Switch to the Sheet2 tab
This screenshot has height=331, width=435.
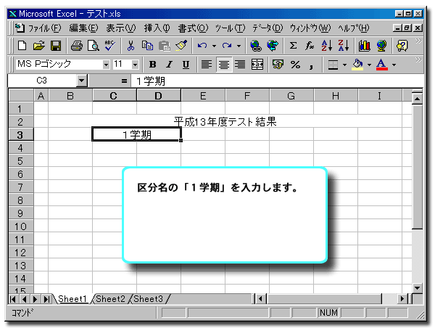(x=110, y=299)
